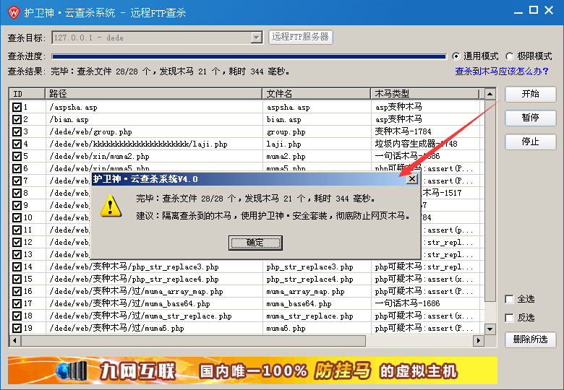This screenshot has height=390, width=564.
Task: Confirm the dialog with 确定 button
Action: tap(255, 243)
